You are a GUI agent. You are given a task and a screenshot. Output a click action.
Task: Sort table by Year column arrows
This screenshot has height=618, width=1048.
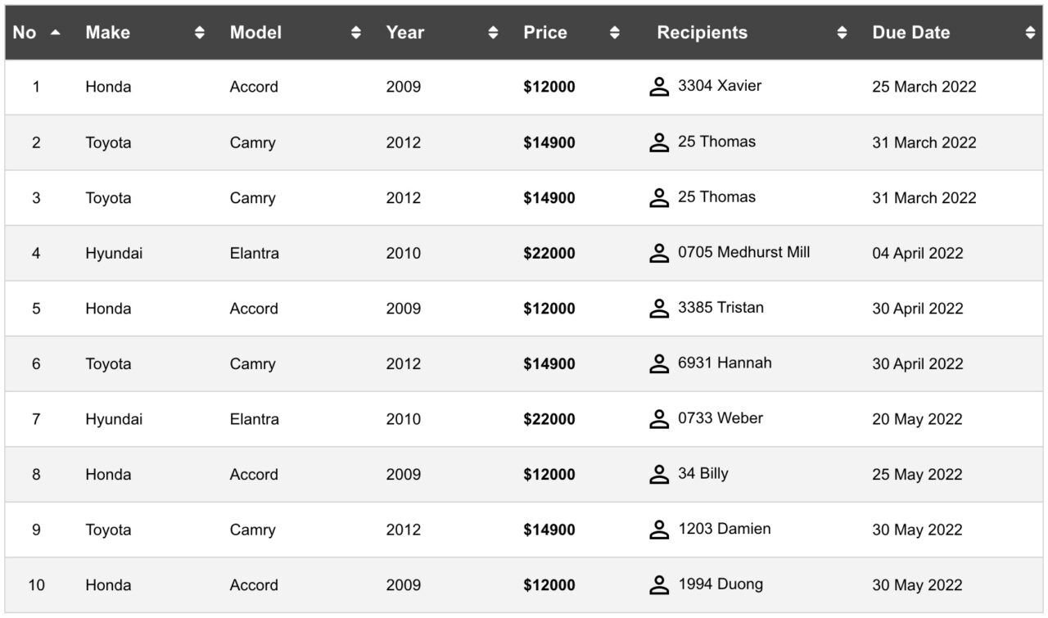(x=493, y=33)
